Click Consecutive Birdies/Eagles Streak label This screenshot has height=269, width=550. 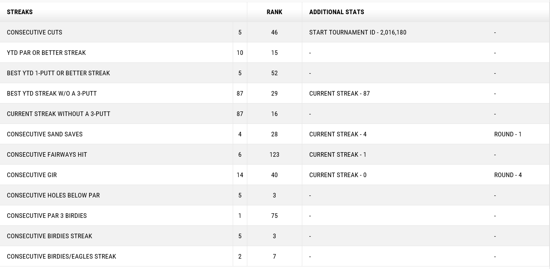(x=61, y=257)
